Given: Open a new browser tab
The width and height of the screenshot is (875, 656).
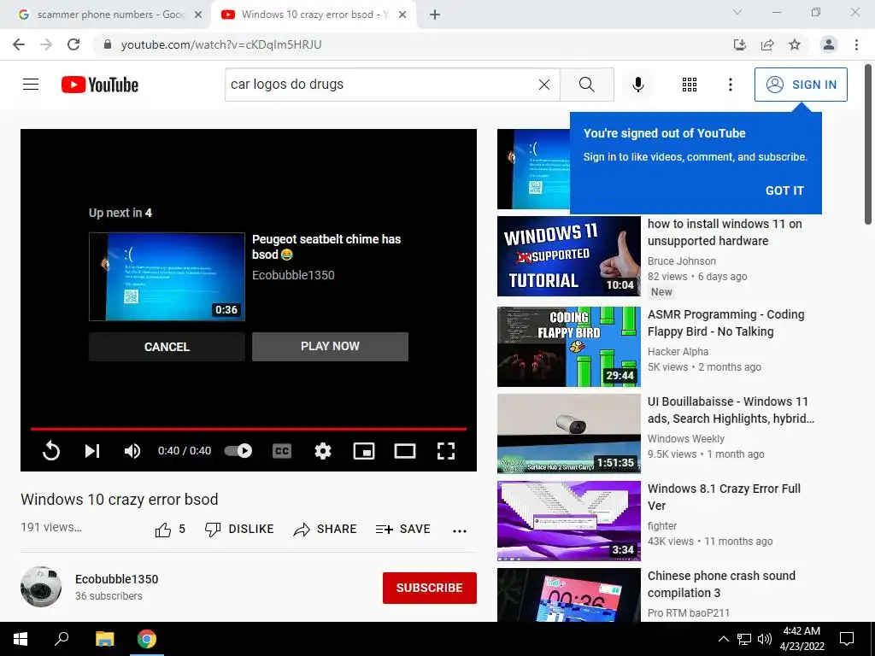Looking at the screenshot, I should point(435,15).
